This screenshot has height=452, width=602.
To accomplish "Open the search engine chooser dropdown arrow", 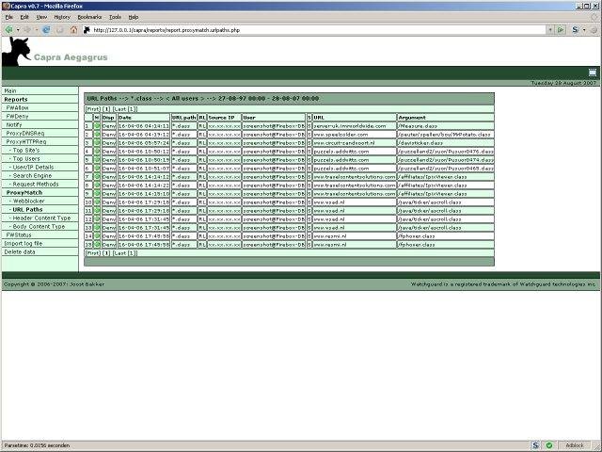I will click(584, 29).
